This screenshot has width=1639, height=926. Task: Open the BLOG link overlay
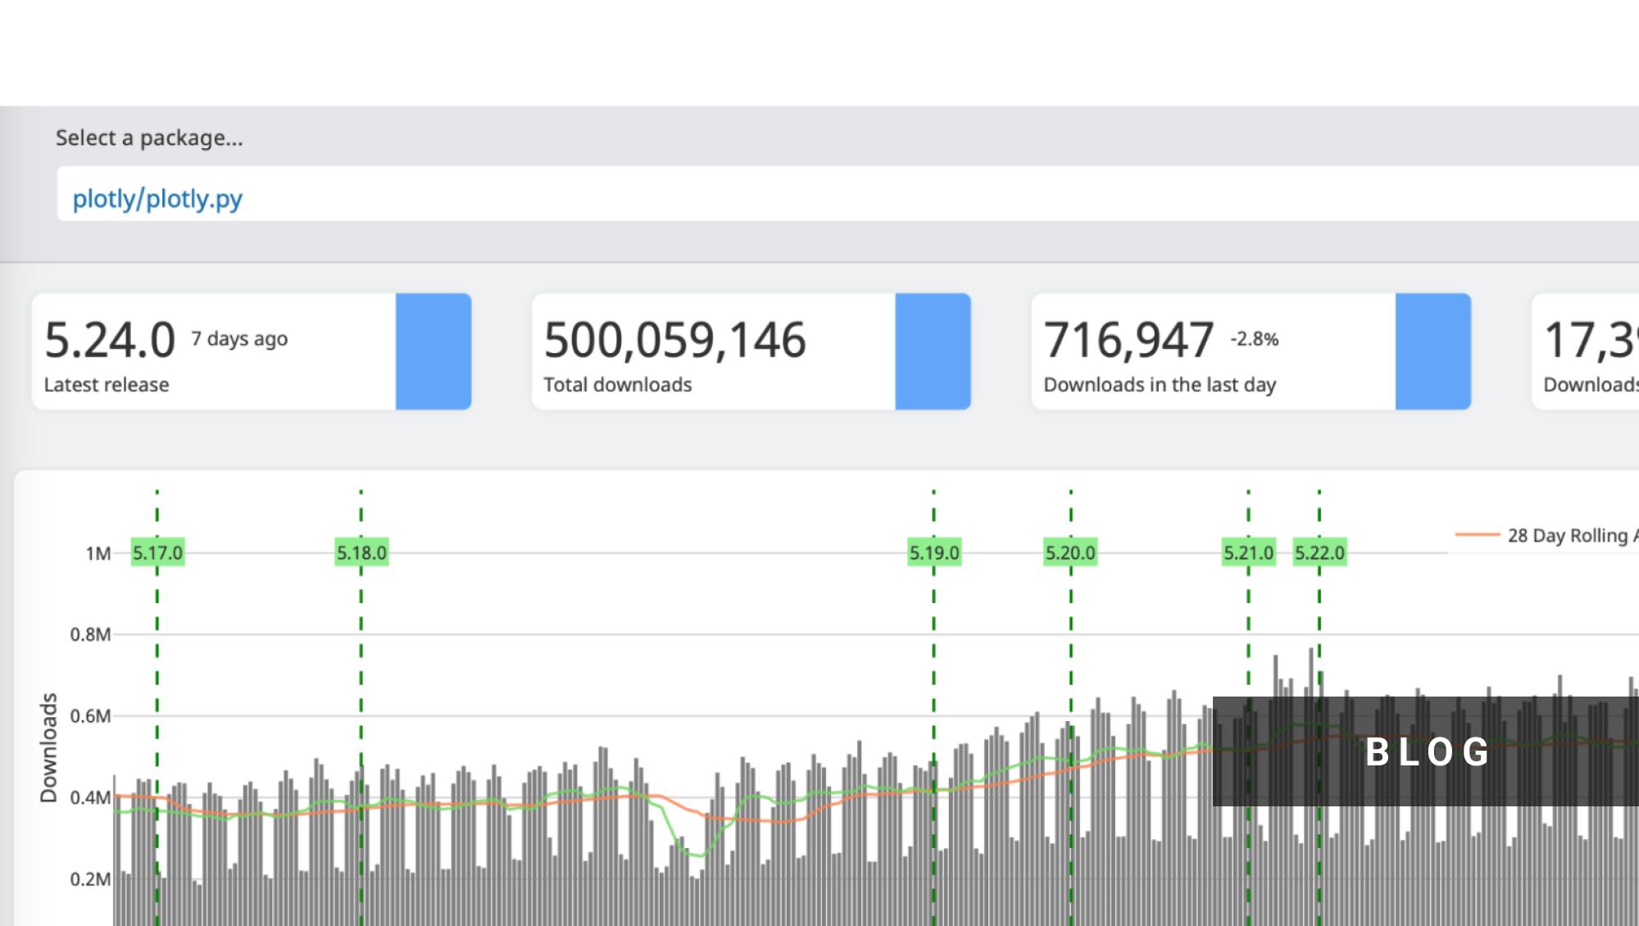pos(1428,753)
